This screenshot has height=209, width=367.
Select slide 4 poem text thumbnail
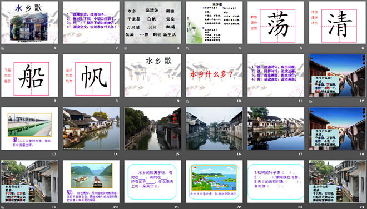(214, 22)
